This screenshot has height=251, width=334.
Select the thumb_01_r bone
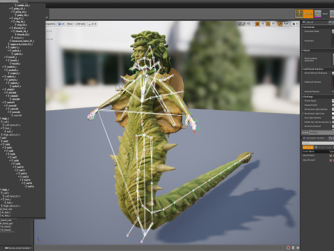click(x=19, y=28)
